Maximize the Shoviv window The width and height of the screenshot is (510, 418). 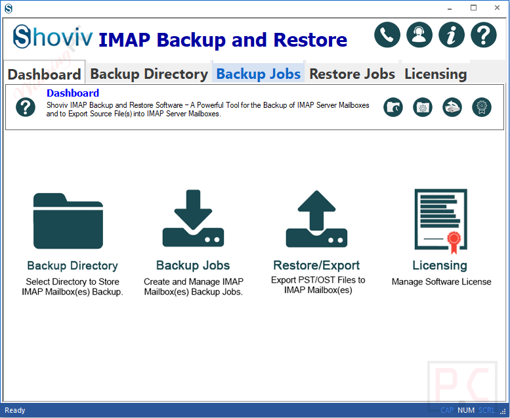point(474,8)
